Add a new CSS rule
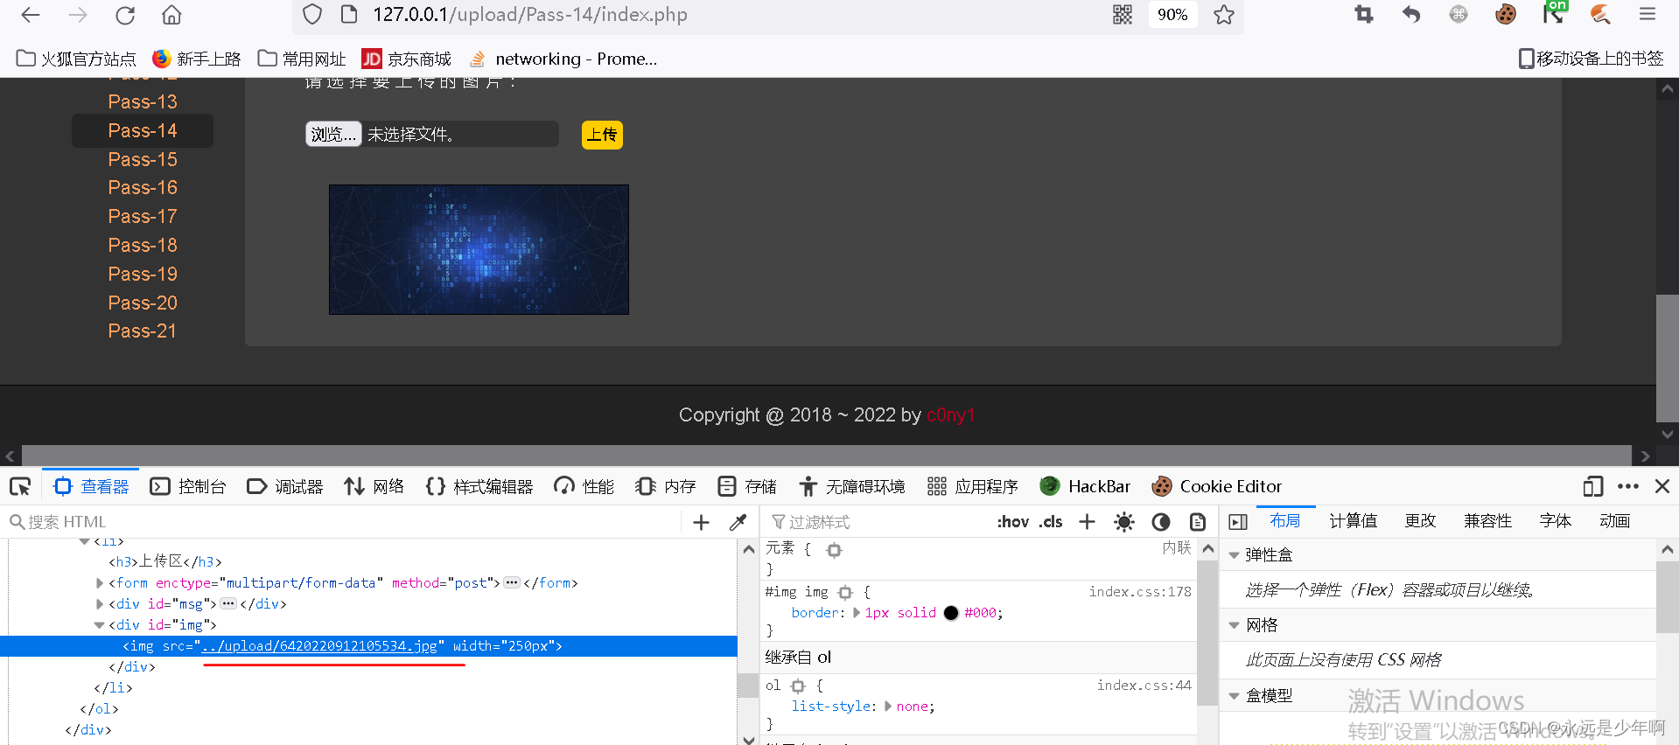The height and width of the screenshot is (745, 1679). [x=1088, y=522]
